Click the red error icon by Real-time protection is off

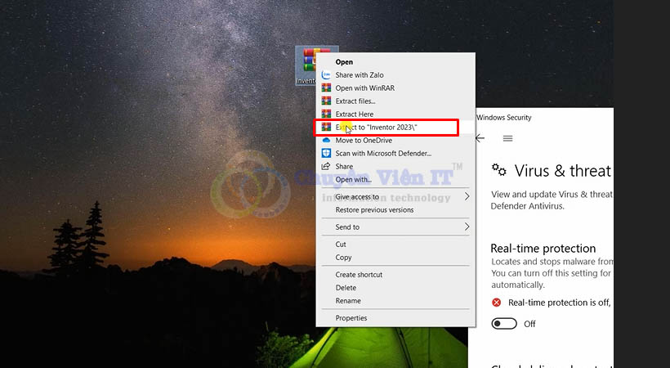[x=496, y=303]
